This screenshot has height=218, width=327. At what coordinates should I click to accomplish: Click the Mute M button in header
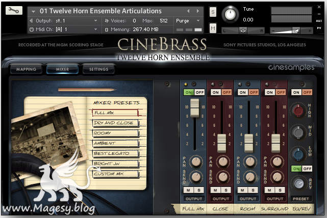213,28
